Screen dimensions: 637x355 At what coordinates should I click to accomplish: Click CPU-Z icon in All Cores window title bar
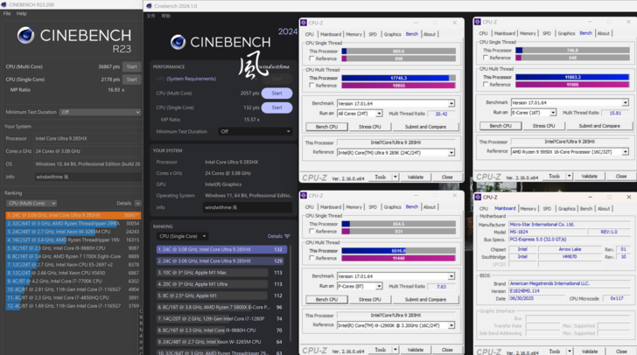[x=304, y=23]
